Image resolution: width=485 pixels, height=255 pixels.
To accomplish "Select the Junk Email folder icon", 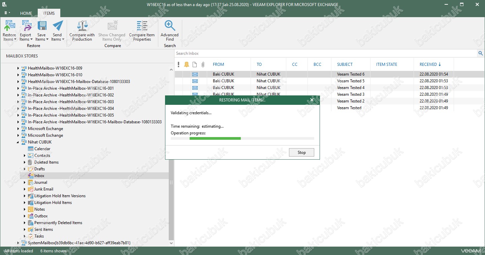I will click(x=31, y=189).
